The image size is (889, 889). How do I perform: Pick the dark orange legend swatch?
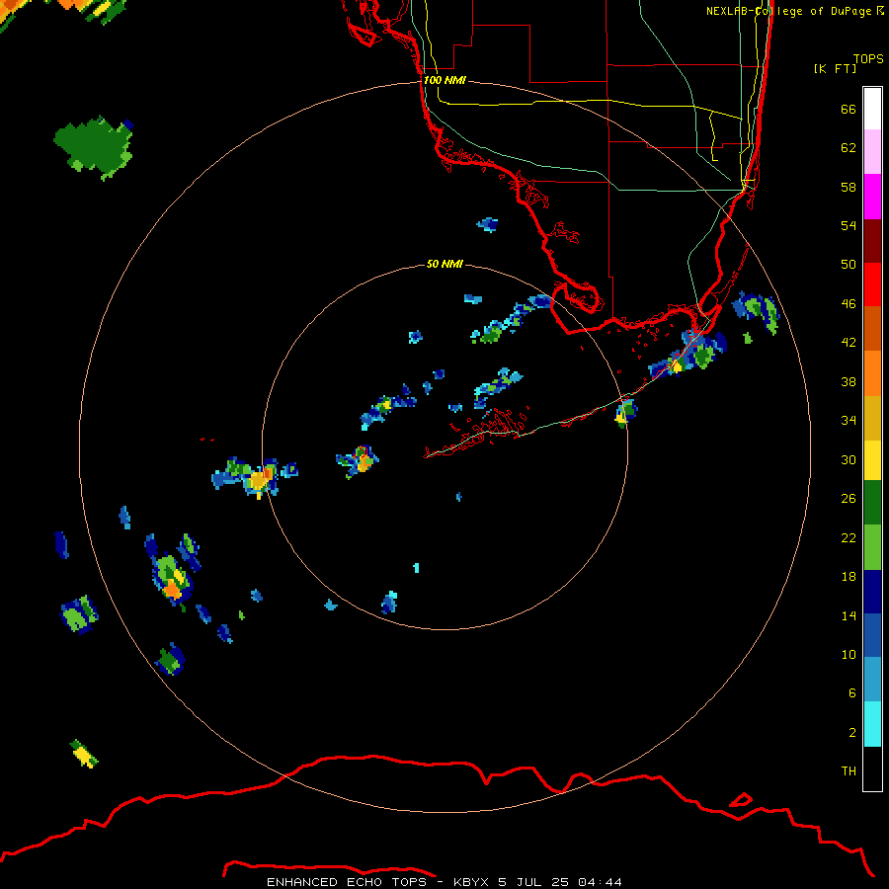tap(872, 329)
